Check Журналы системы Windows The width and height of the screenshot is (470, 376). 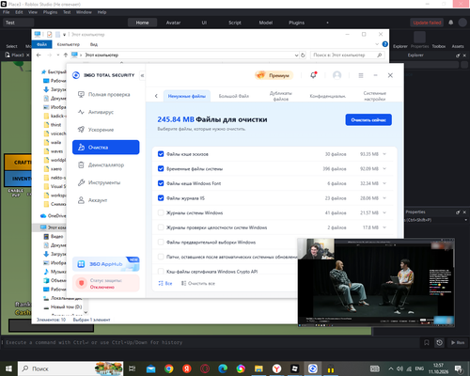pos(161,212)
